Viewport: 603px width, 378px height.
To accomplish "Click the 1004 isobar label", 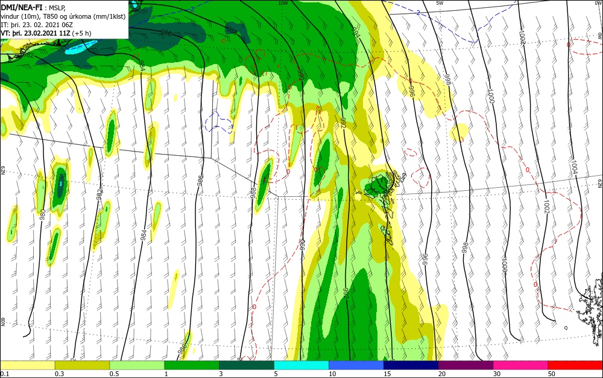I will (x=574, y=167).
